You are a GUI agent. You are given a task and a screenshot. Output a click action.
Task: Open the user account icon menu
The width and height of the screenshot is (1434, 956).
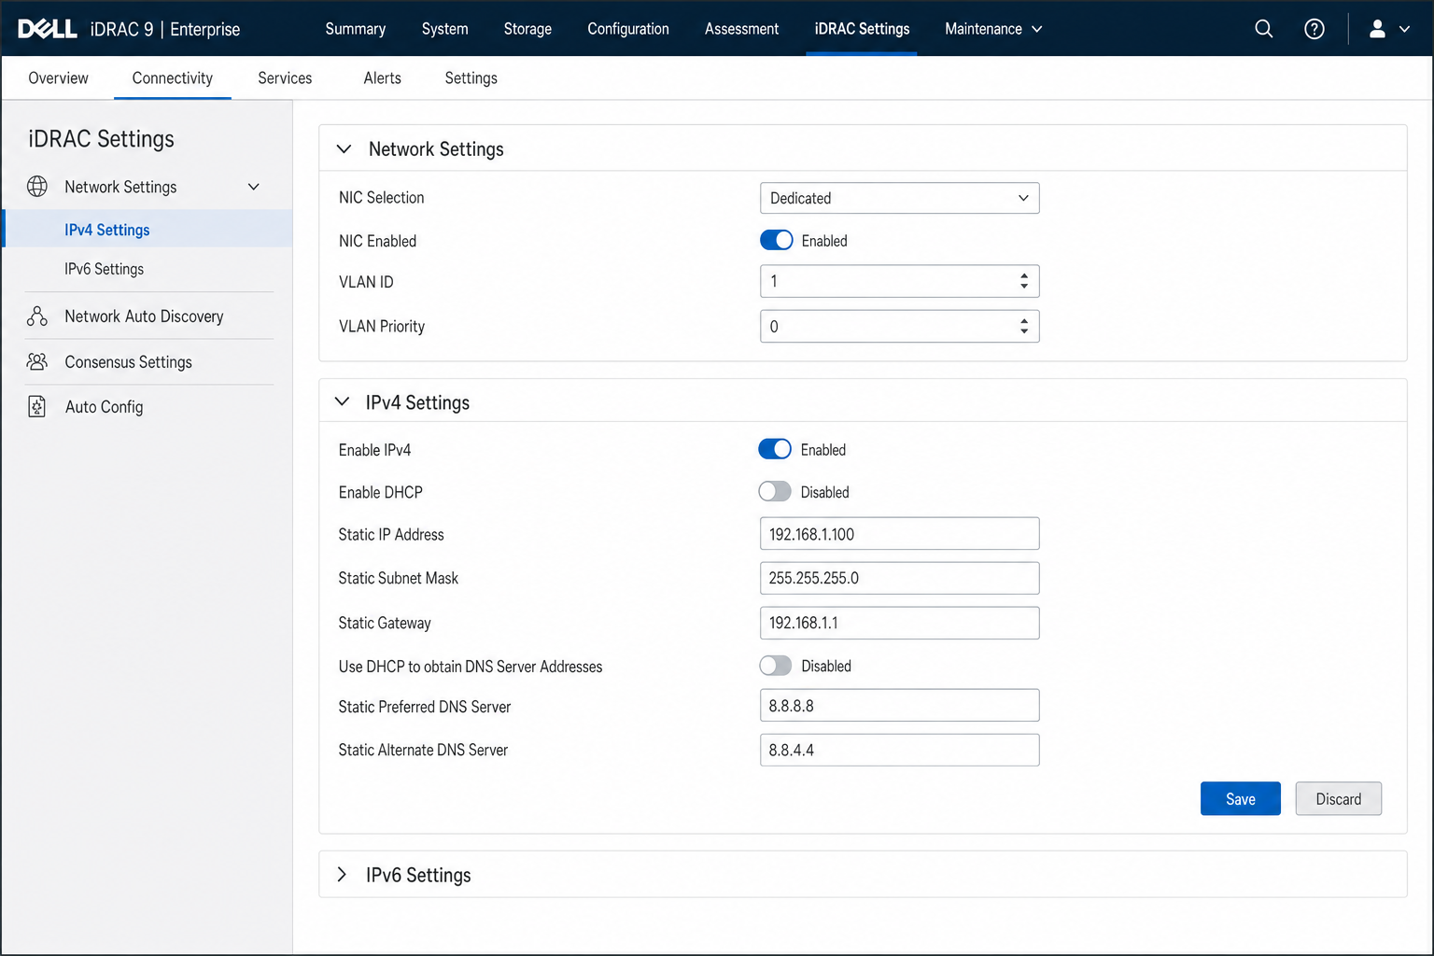click(1377, 29)
